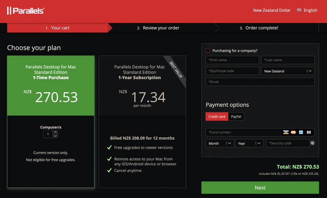Tick the Purchasing for a company checkbox
This screenshot has height=198, width=327.
208,51
